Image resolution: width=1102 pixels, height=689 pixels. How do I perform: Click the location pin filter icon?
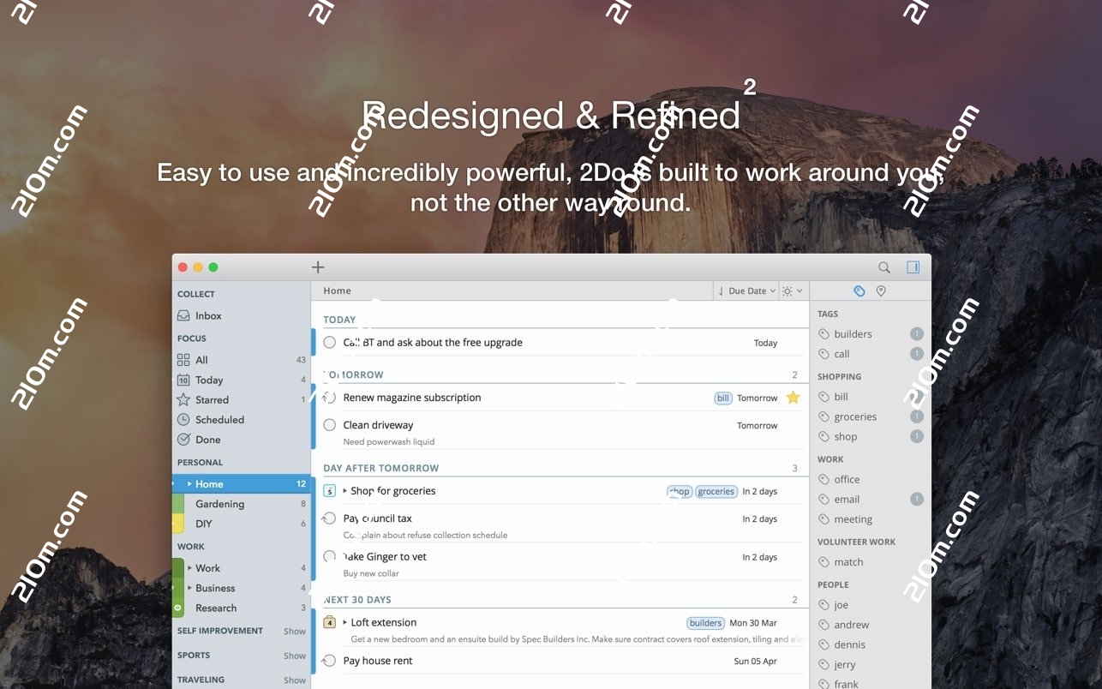tap(880, 291)
